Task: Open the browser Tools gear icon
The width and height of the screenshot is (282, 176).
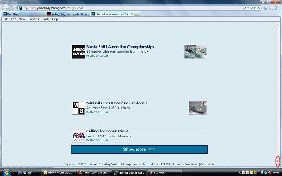Action: coord(277,8)
